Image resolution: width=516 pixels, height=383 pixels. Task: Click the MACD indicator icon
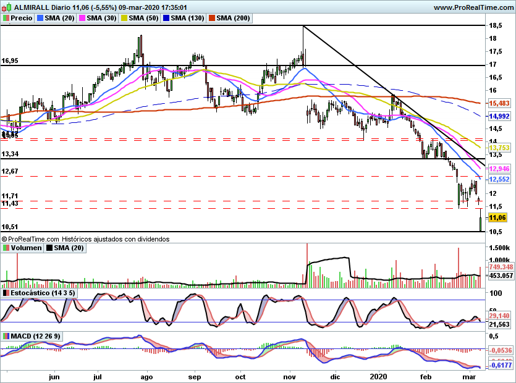click(6, 336)
